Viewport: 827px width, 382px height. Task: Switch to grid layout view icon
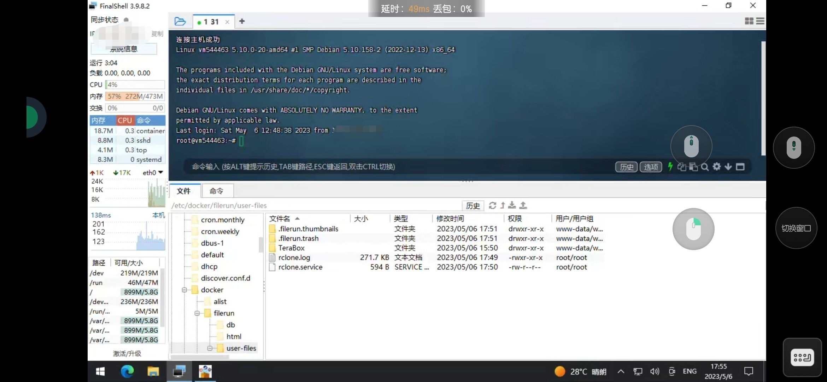point(749,21)
